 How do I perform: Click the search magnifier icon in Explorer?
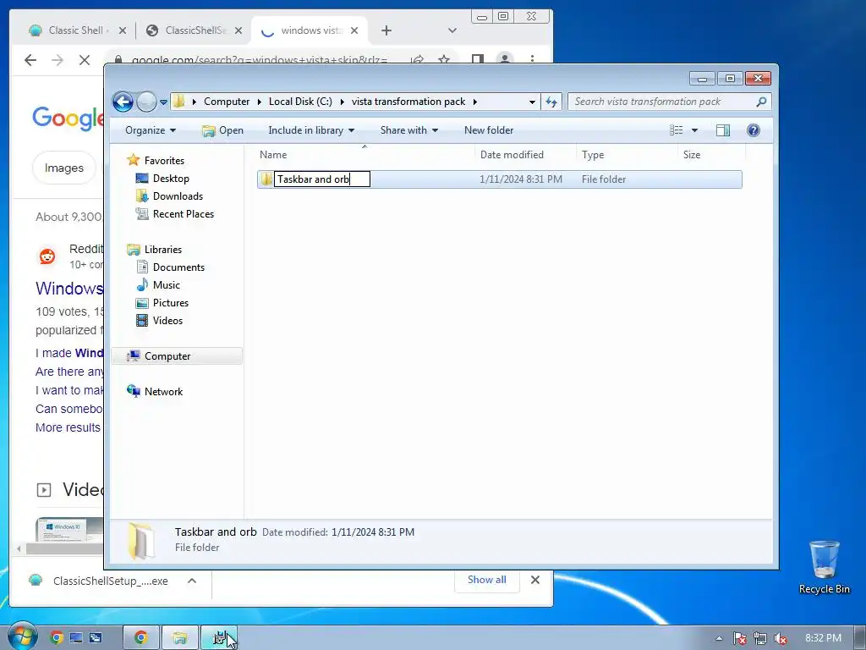pos(762,102)
